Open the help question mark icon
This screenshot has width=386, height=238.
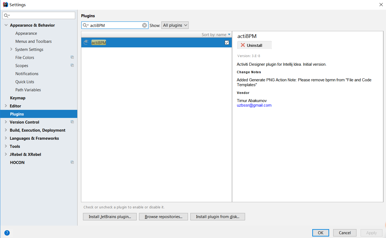(x=7, y=233)
